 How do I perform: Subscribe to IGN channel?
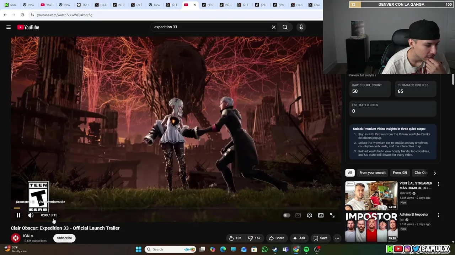pos(64,238)
